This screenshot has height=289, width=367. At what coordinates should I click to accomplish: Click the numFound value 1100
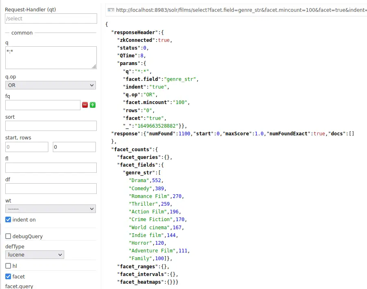[x=185, y=134]
